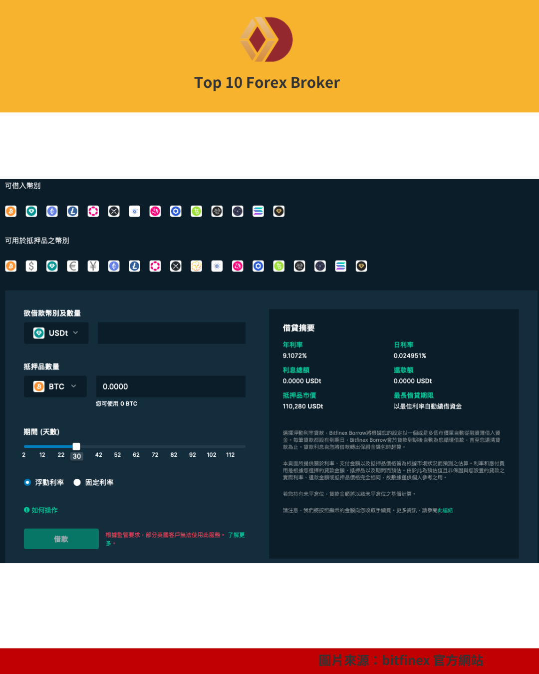Select the Euro icon in collateral currencies
This screenshot has height=674, width=539.
(73, 266)
